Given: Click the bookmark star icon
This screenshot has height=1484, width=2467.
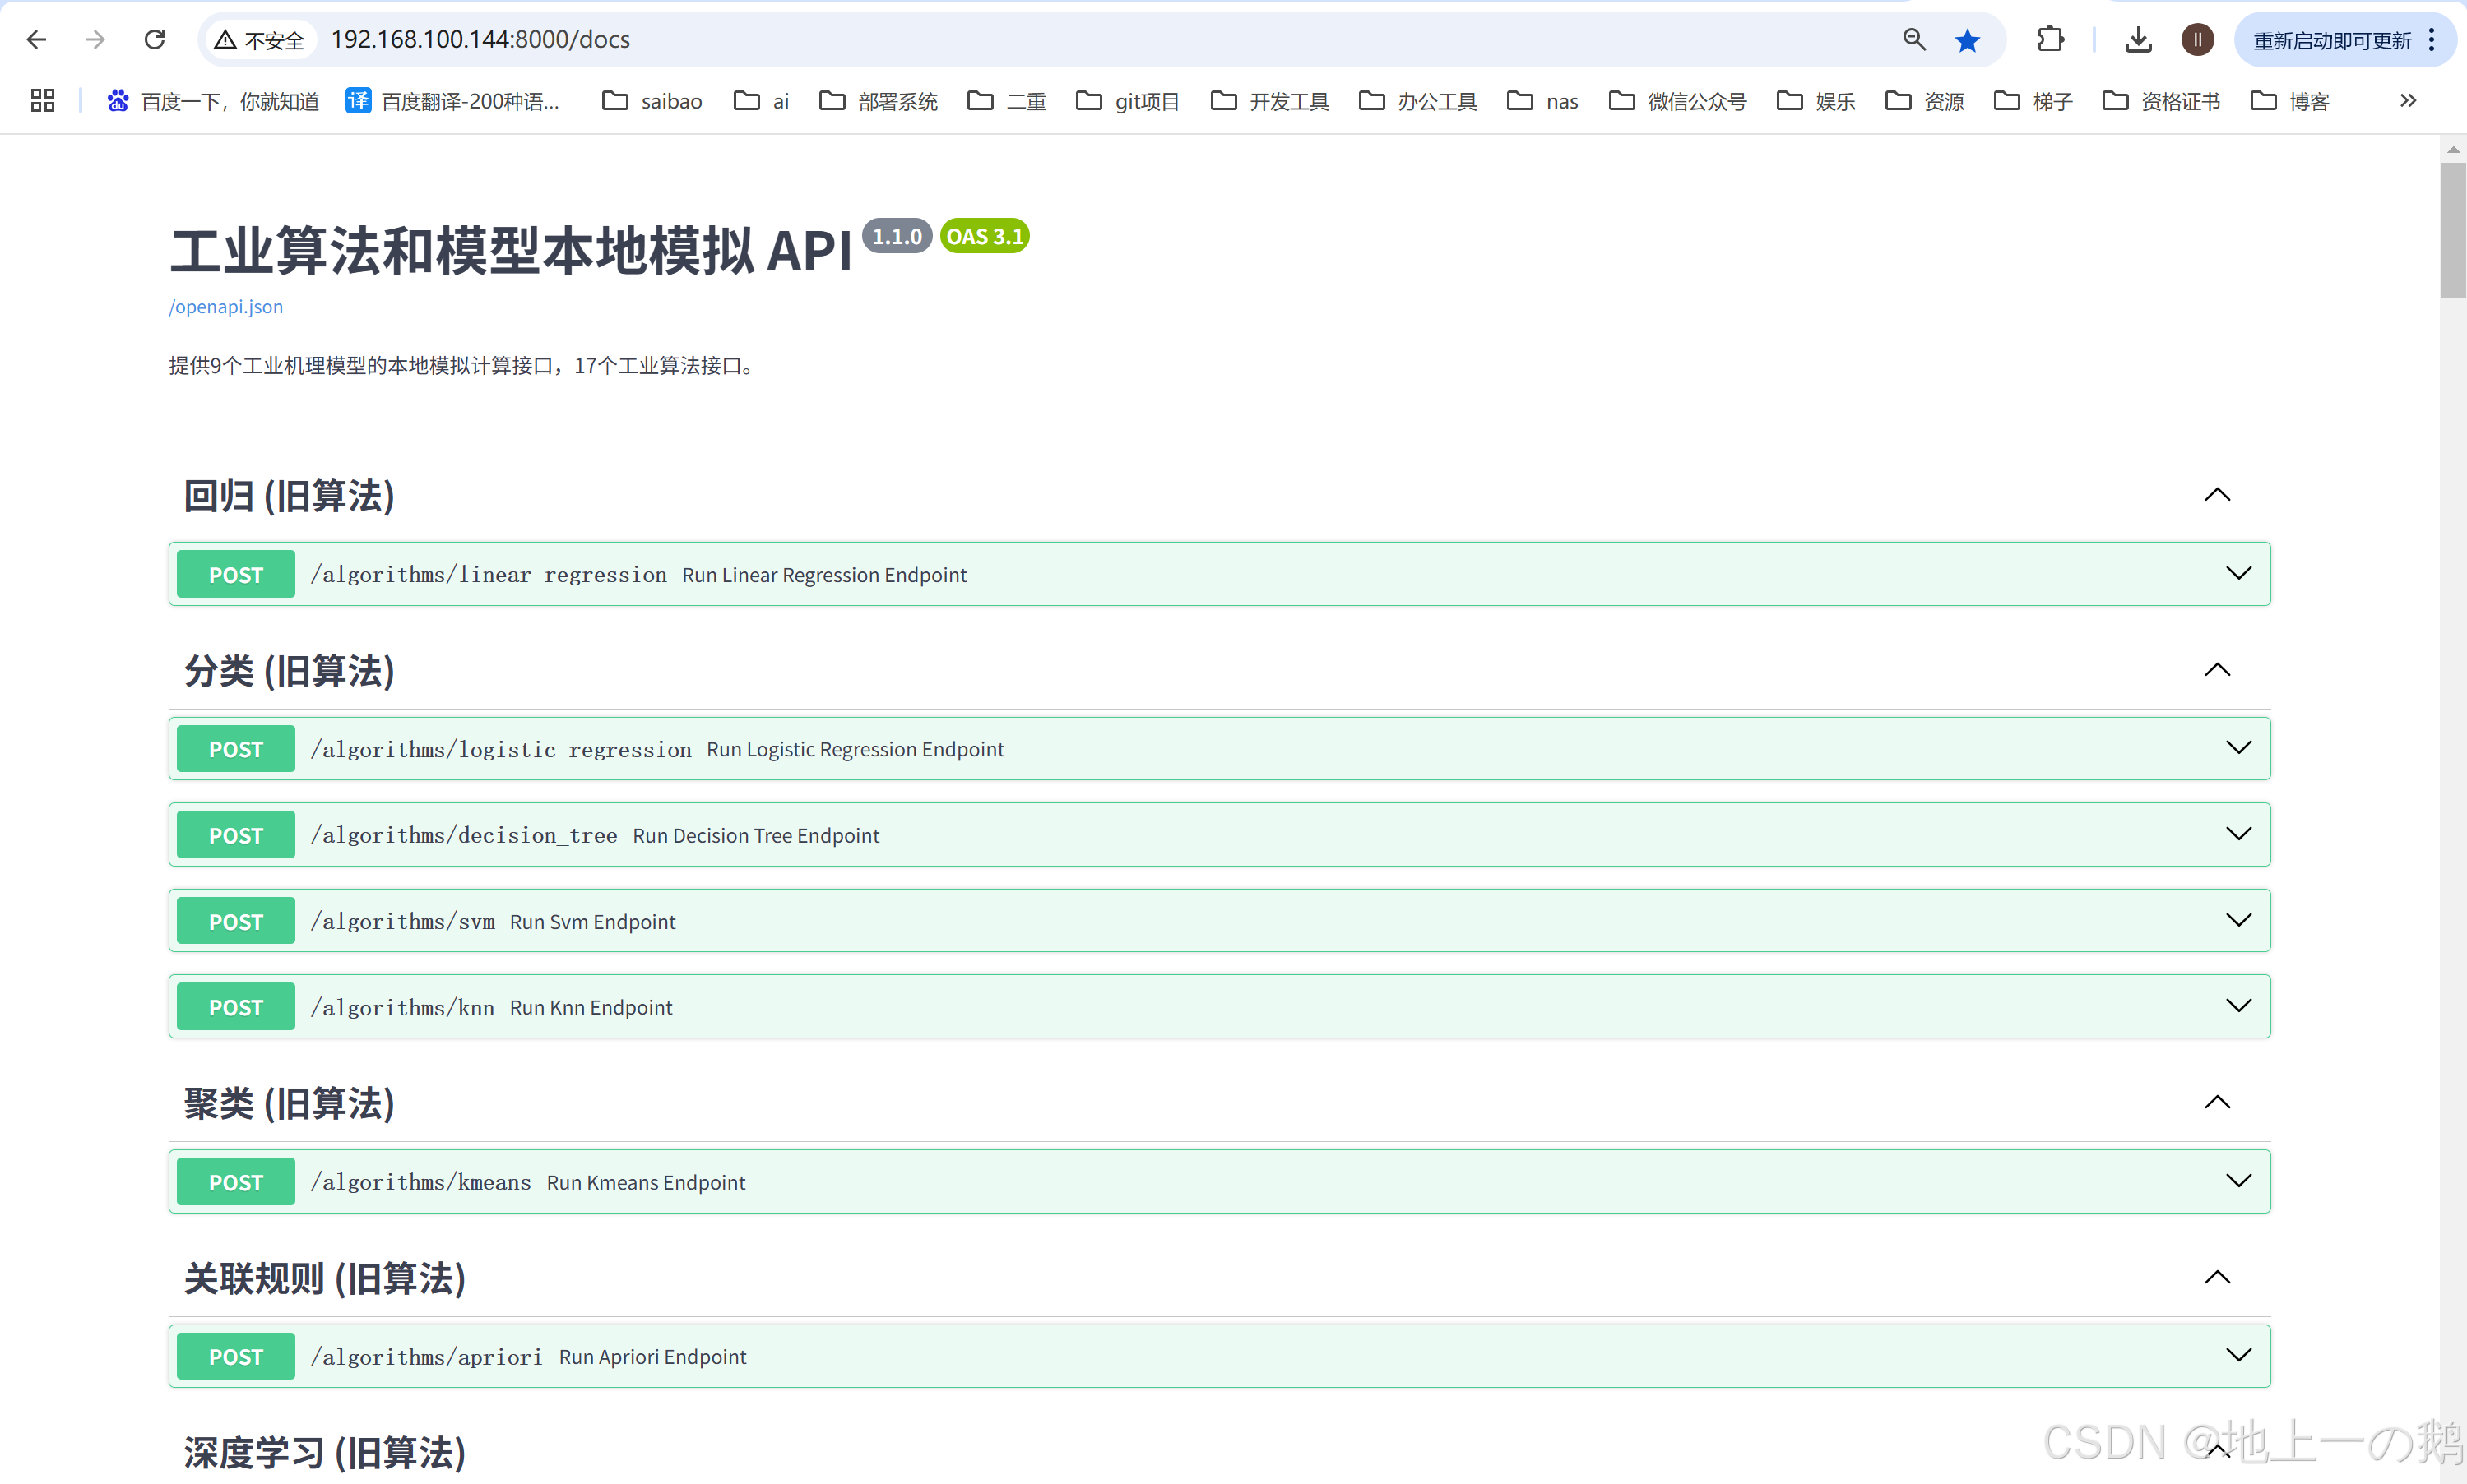Looking at the screenshot, I should tap(1967, 39).
